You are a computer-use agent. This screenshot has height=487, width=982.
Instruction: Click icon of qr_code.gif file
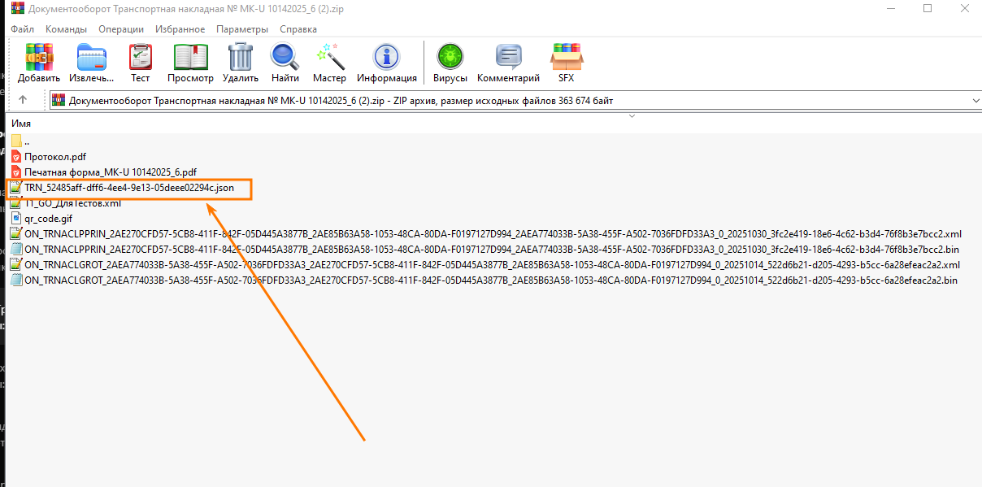coord(16,219)
